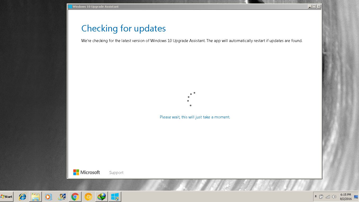Viewport: 359px width, 202px height.
Task: Open Internet Download Manager from the taskbar
Action: click(x=101, y=197)
